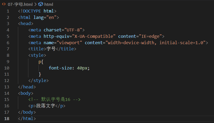Click line number 1 in gutter
214x123 pixels.
8,11
